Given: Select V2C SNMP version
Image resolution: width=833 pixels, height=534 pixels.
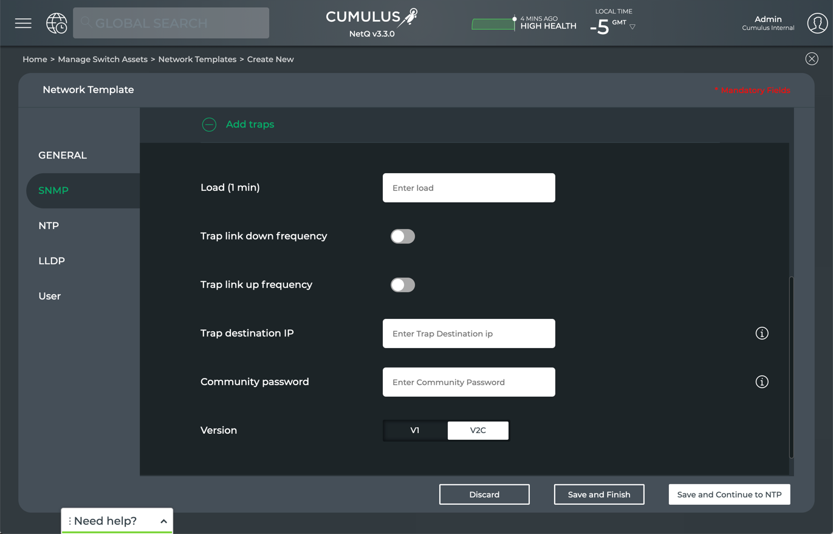Looking at the screenshot, I should tap(478, 431).
